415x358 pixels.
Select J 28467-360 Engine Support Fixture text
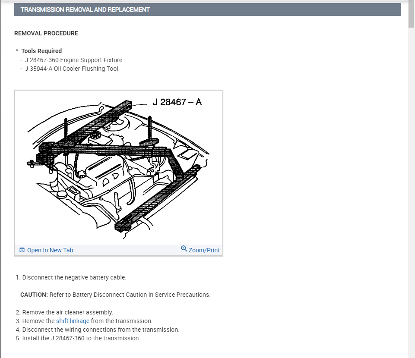[73, 60]
